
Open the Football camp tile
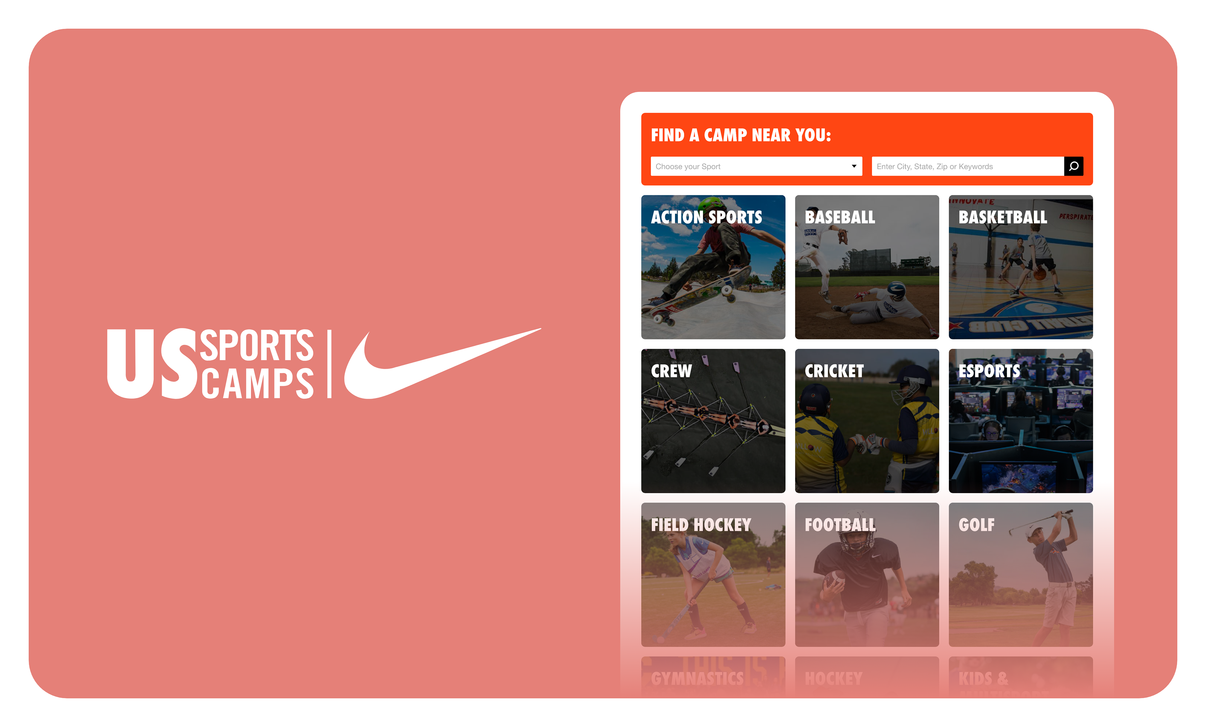pos(867,574)
